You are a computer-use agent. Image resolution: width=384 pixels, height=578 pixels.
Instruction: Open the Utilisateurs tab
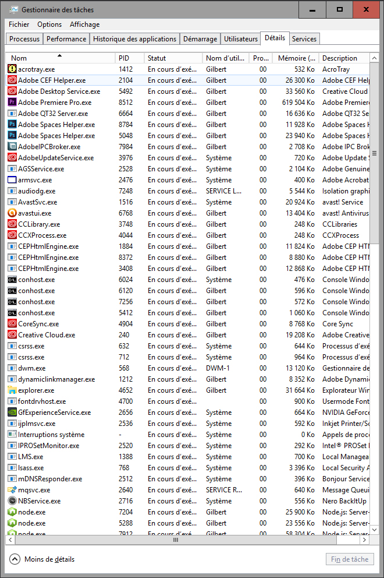point(241,38)
